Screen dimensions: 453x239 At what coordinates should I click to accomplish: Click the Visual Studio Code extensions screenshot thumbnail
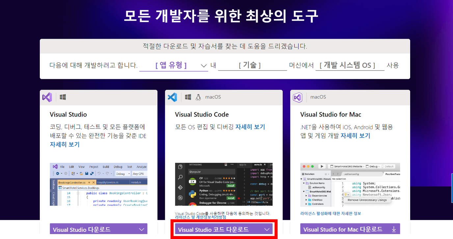point(224,184)
